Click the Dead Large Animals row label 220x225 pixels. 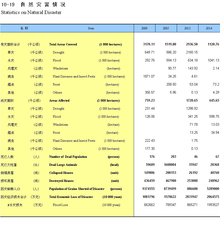[63, 165]
